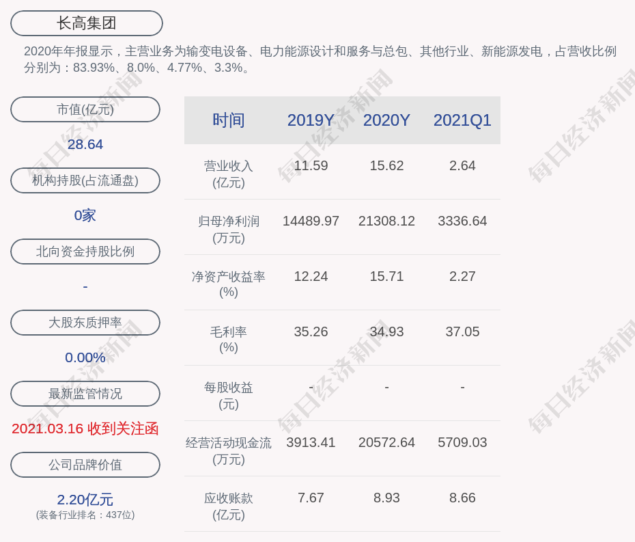Select the 市值(亿元) label pill
The height and width of the screenshot is (542, 635).
85,109
